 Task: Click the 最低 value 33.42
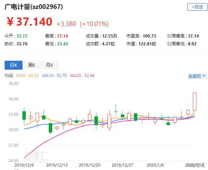[x=63, y=44]
